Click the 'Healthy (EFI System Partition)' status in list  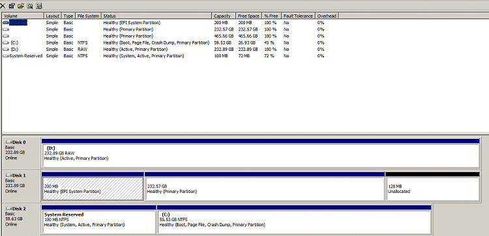132,23
